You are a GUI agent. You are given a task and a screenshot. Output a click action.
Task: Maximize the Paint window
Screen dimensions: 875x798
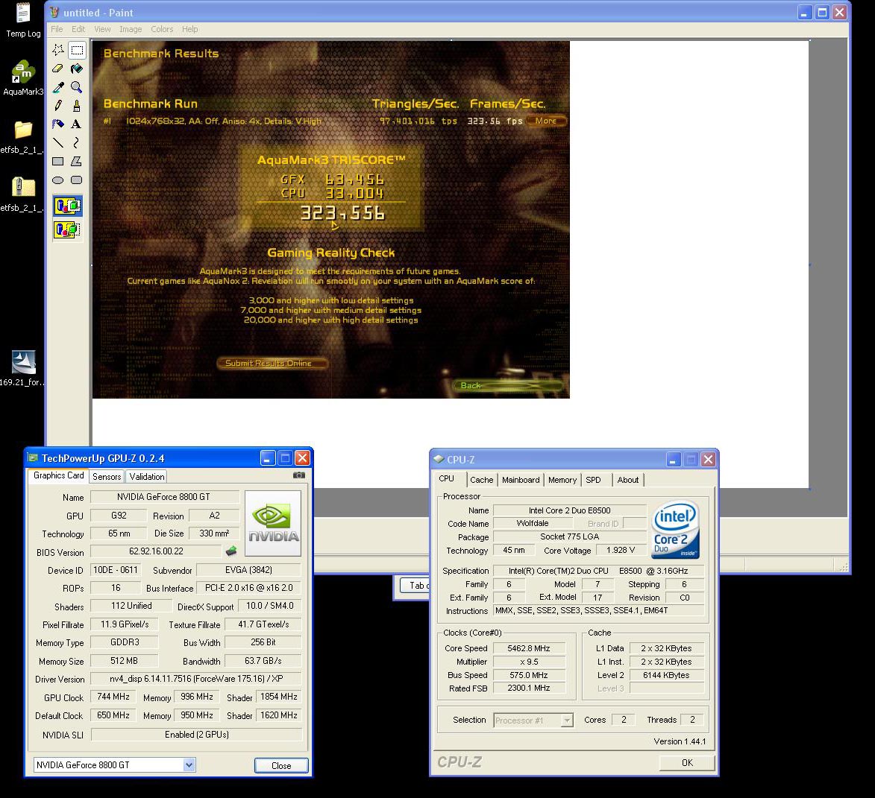822,12
